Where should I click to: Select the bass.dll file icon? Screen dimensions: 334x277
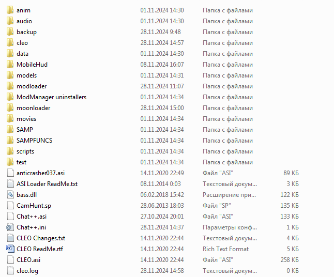(10, 195)
